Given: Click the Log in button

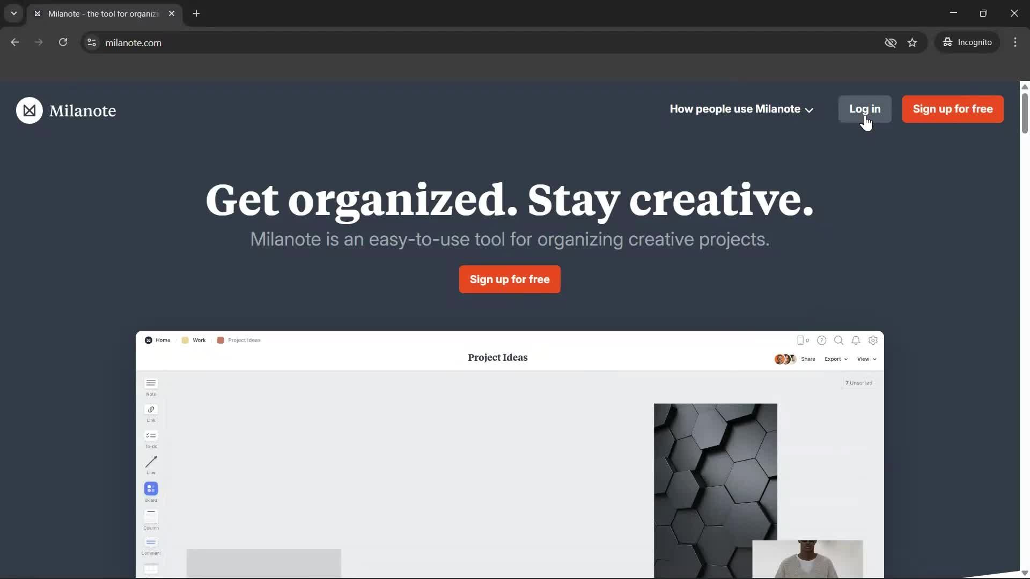Looking at the screenshot, I should (x=865, y=109).
